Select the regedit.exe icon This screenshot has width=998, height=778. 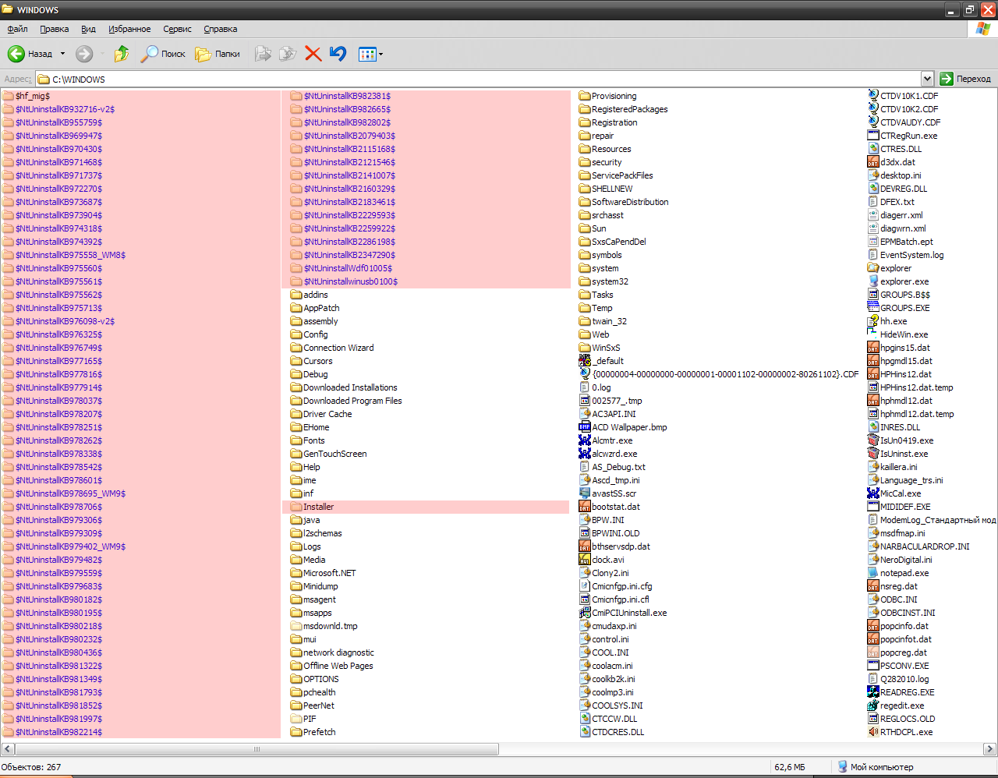pyautogui.click(x=873, y=706)
